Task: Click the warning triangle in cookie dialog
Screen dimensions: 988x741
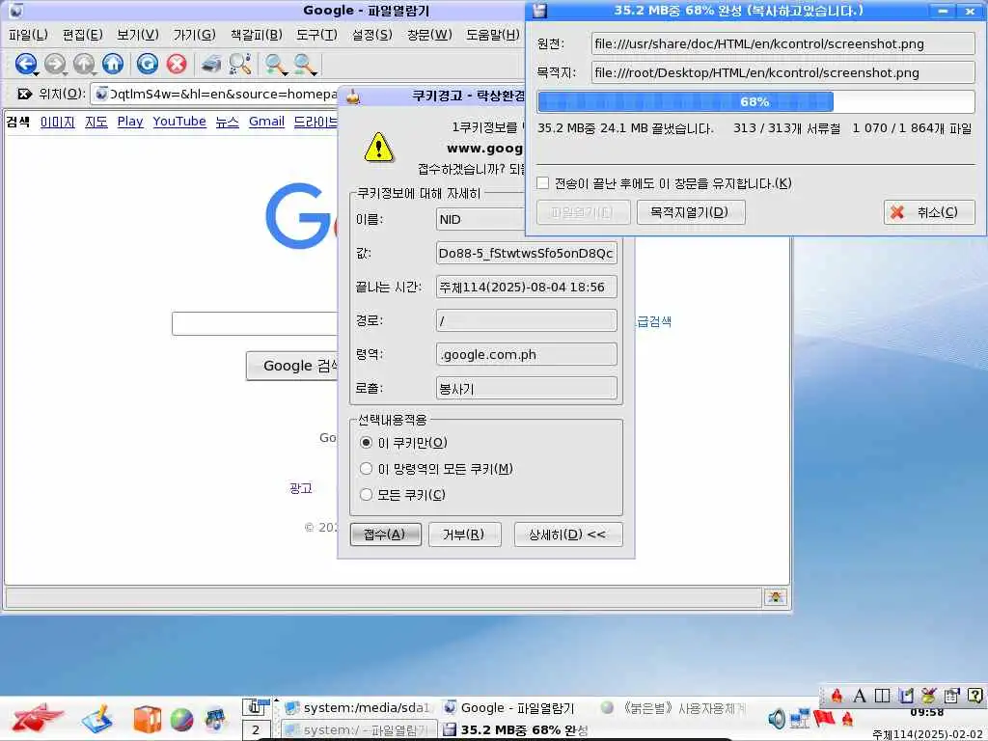Action: tap(378, 148)
